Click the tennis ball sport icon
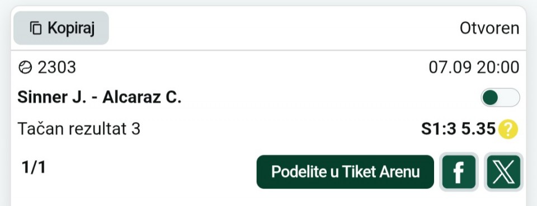The image size is (537, 206). (x=25, y=68)
